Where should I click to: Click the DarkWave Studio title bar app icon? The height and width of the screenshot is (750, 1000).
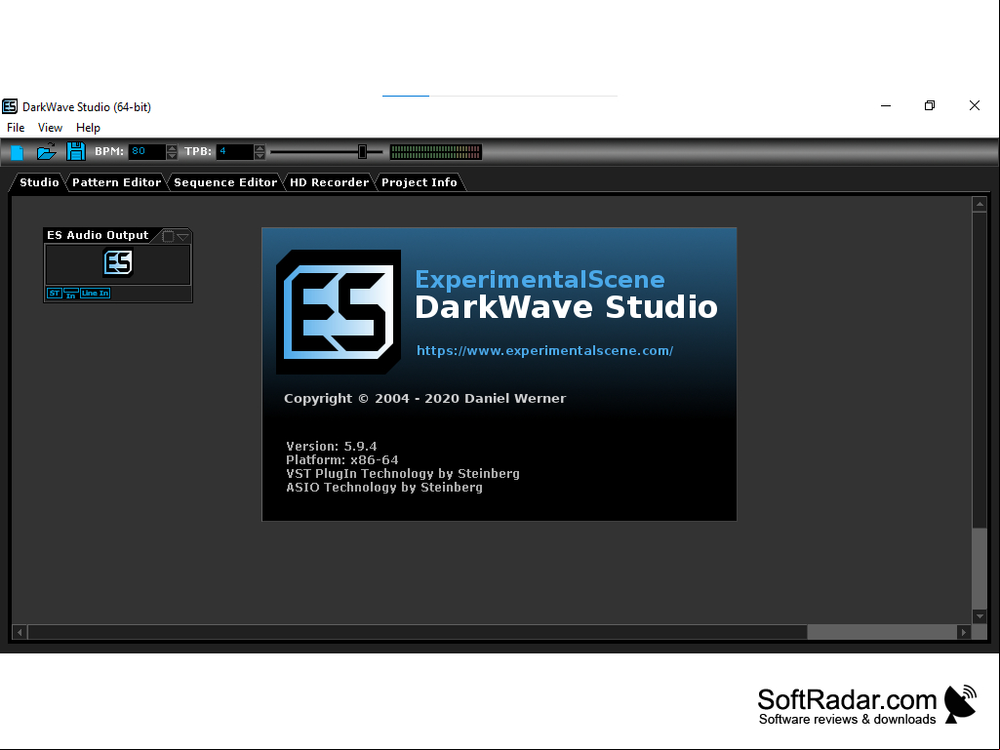10,106
